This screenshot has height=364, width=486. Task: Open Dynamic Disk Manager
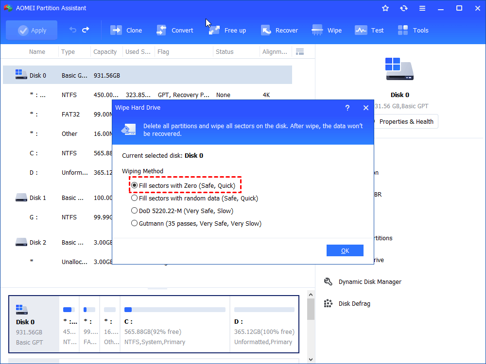click(x=370, y=281)
